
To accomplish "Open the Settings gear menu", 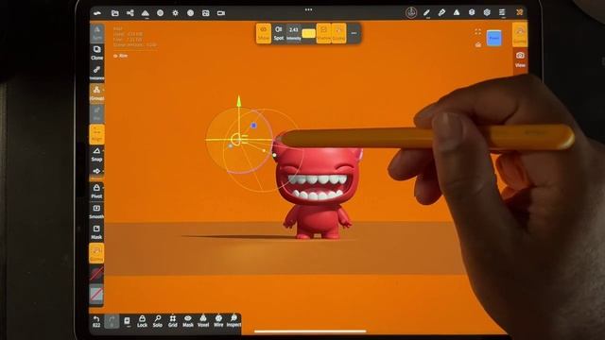I will tap(487, 12).
